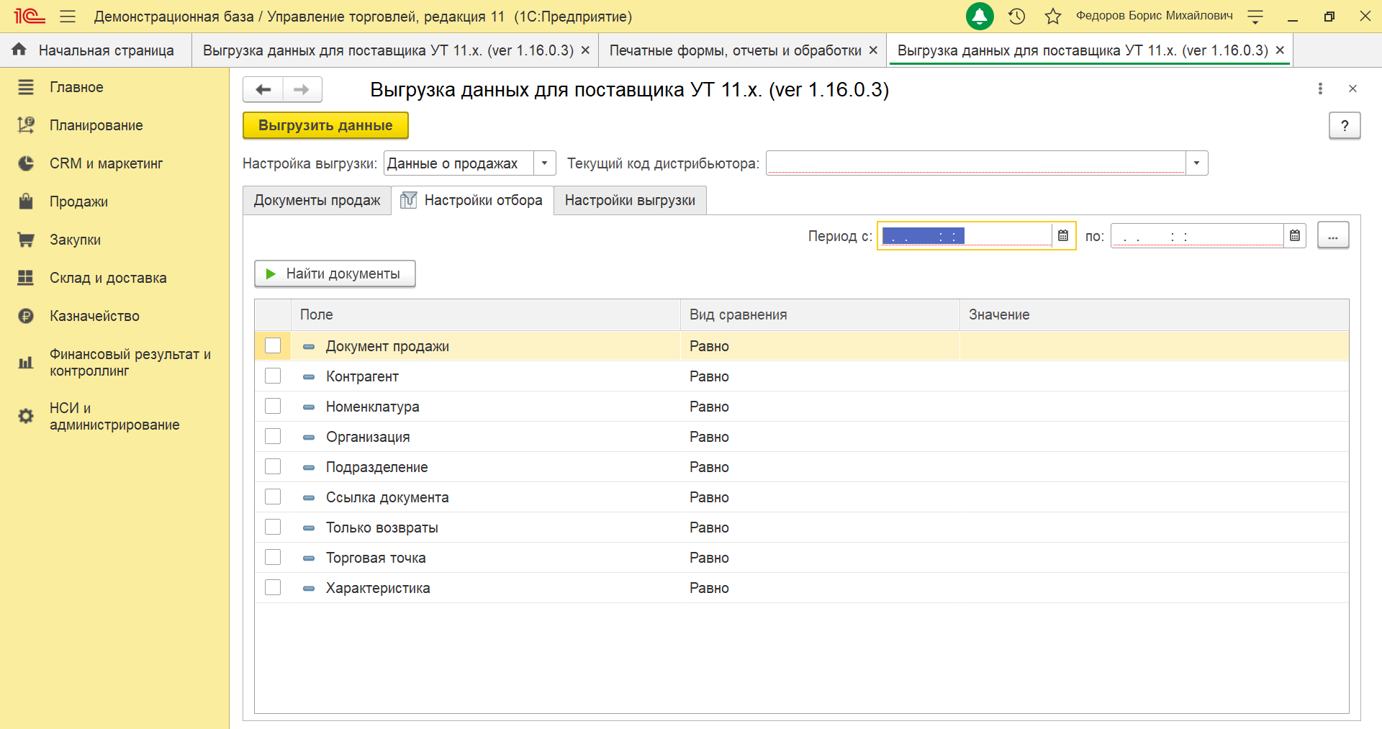Viewport: 1382px width, 729px height.
Task: Expand the Настройка выгрузки dropdown arrow
Action: (545, 163)
